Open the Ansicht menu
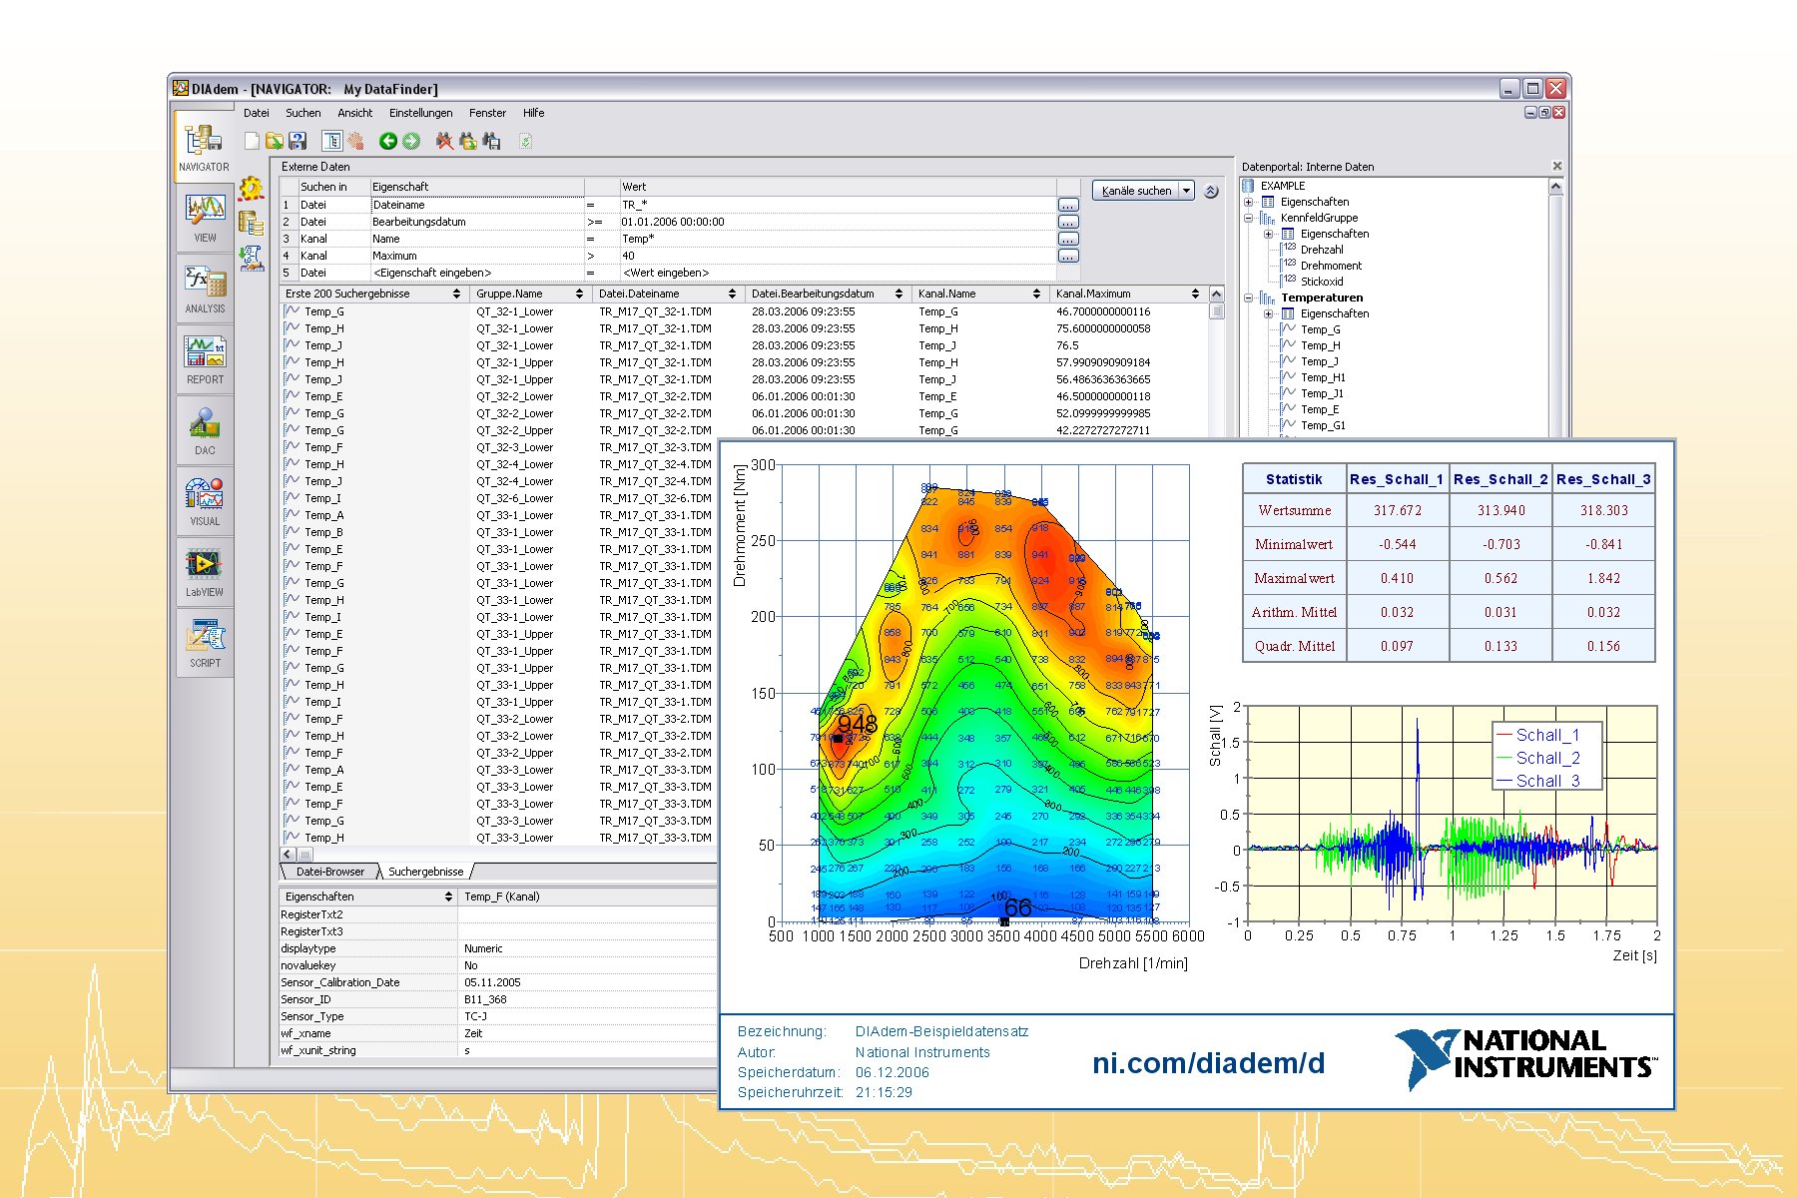 (355, 113)
